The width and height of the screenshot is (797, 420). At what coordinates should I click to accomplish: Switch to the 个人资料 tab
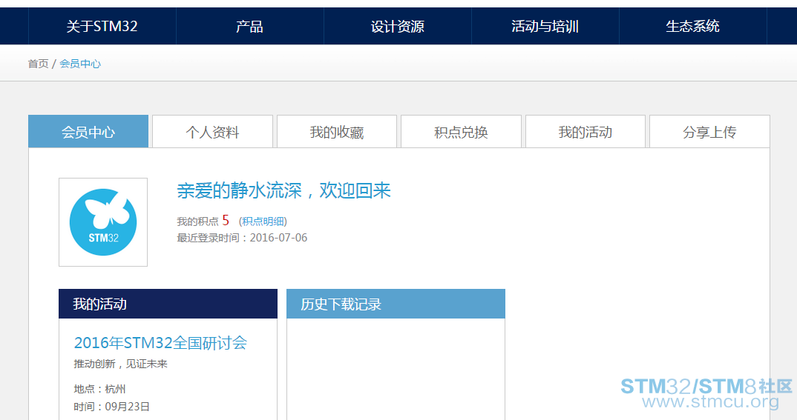212,132
